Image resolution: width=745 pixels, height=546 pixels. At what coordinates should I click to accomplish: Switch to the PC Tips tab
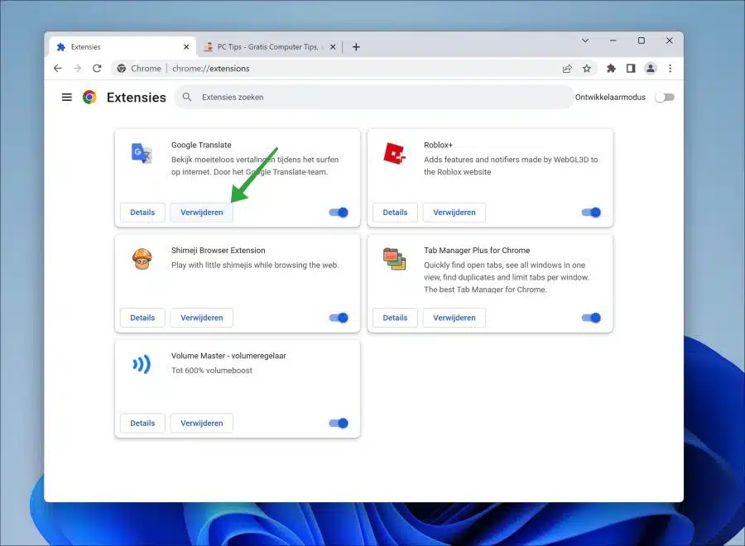click(x=269, y=47)
